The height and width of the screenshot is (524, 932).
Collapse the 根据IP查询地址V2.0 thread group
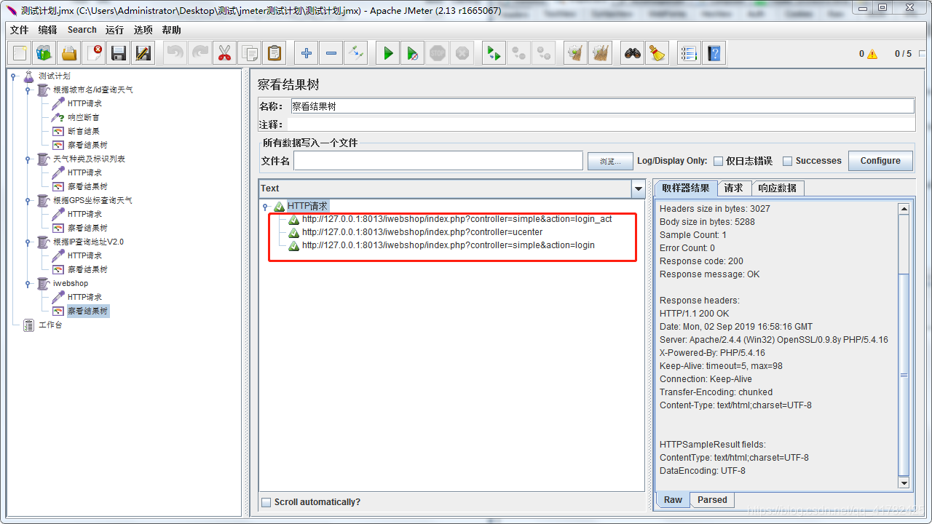pyautogui.click(x=28, y=242)
